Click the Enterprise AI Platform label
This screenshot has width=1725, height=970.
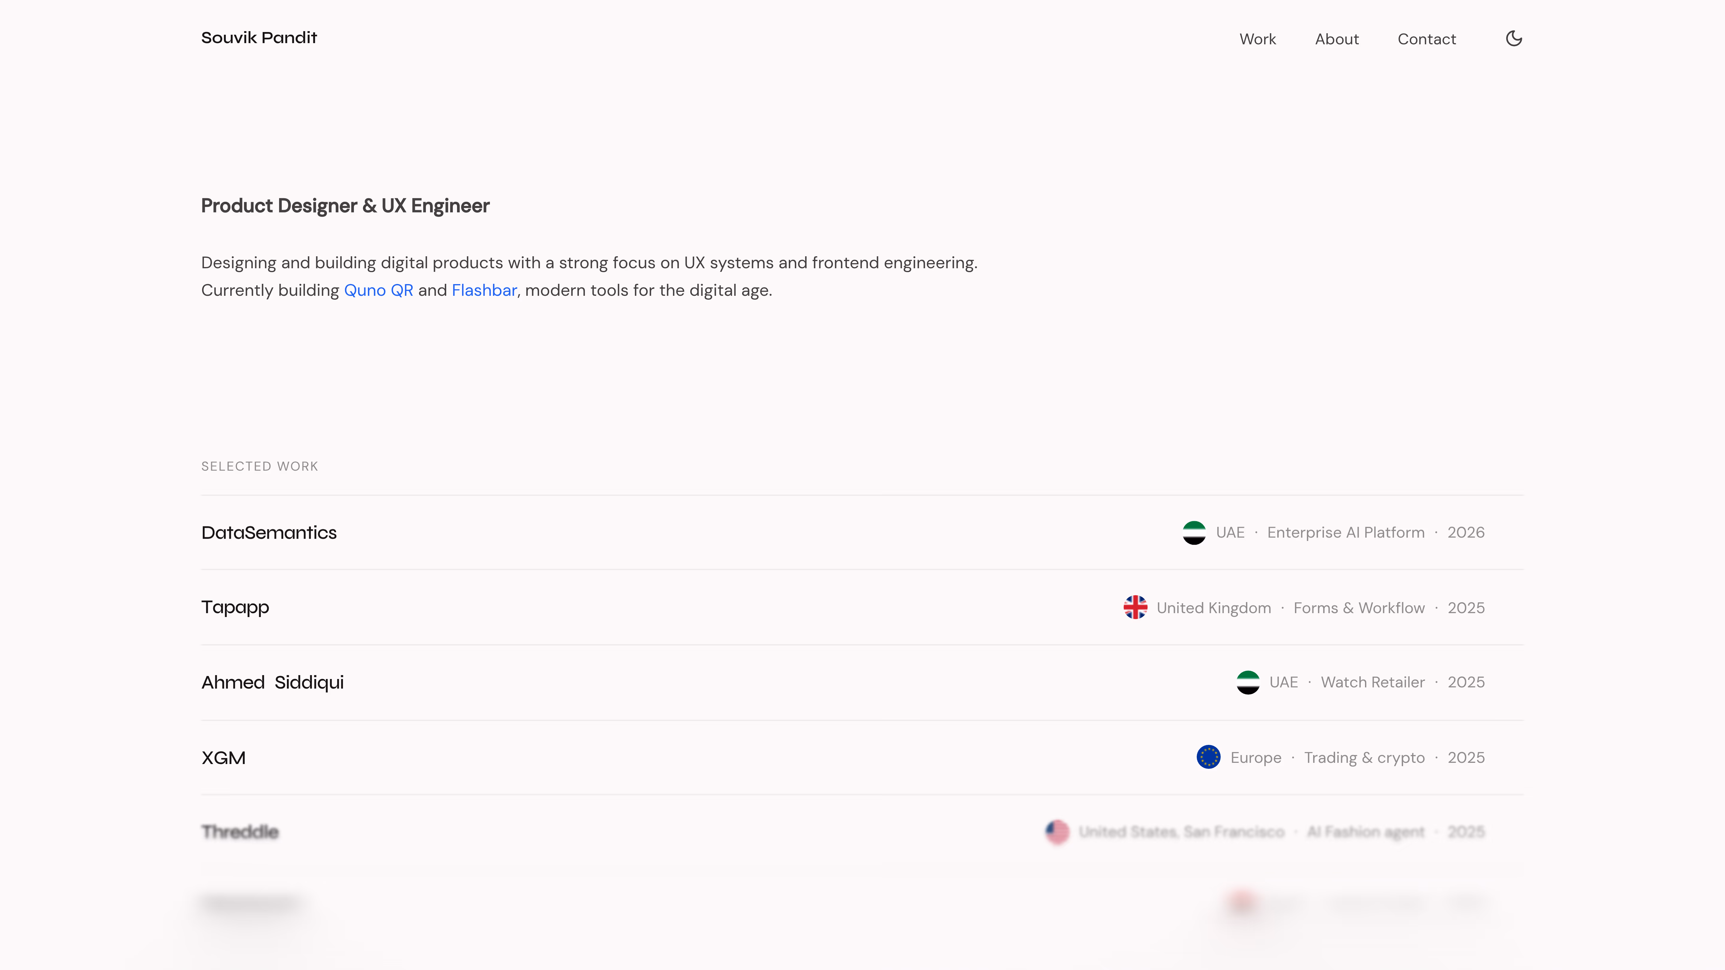coord(1346,533)
